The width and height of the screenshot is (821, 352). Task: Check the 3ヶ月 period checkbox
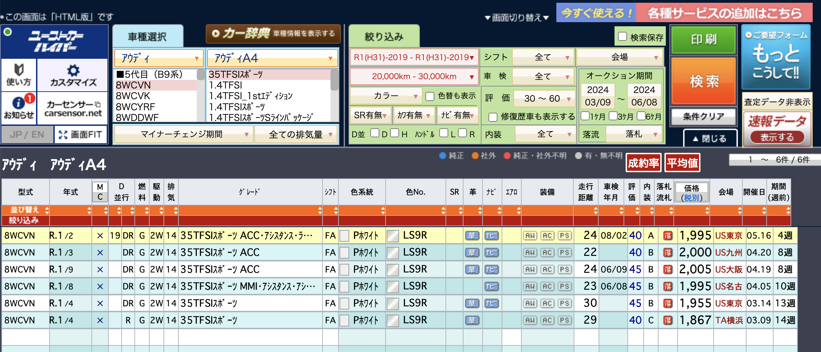(613, 115)
